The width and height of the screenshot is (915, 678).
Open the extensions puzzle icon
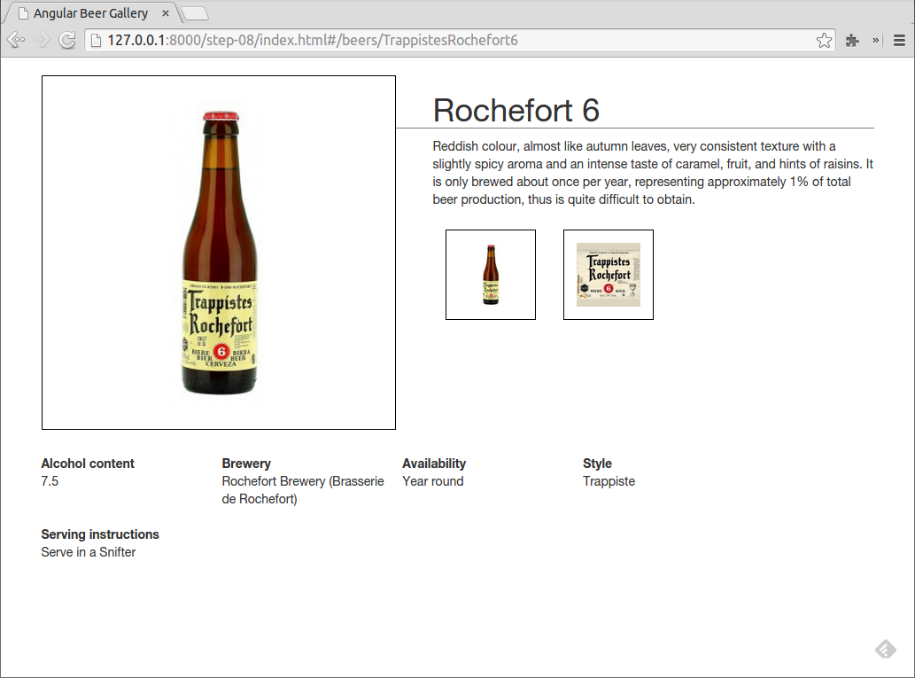(852, 40)
